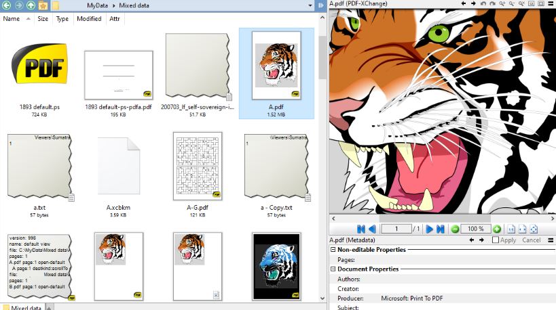Select 1893 default-ps-pdfa.pdf thumbnail
This screenshot has width=556, height=310.
pyautogui.click(x=118, y=75)
